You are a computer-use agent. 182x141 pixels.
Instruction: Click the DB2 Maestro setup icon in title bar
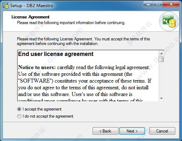pos(6,6)
